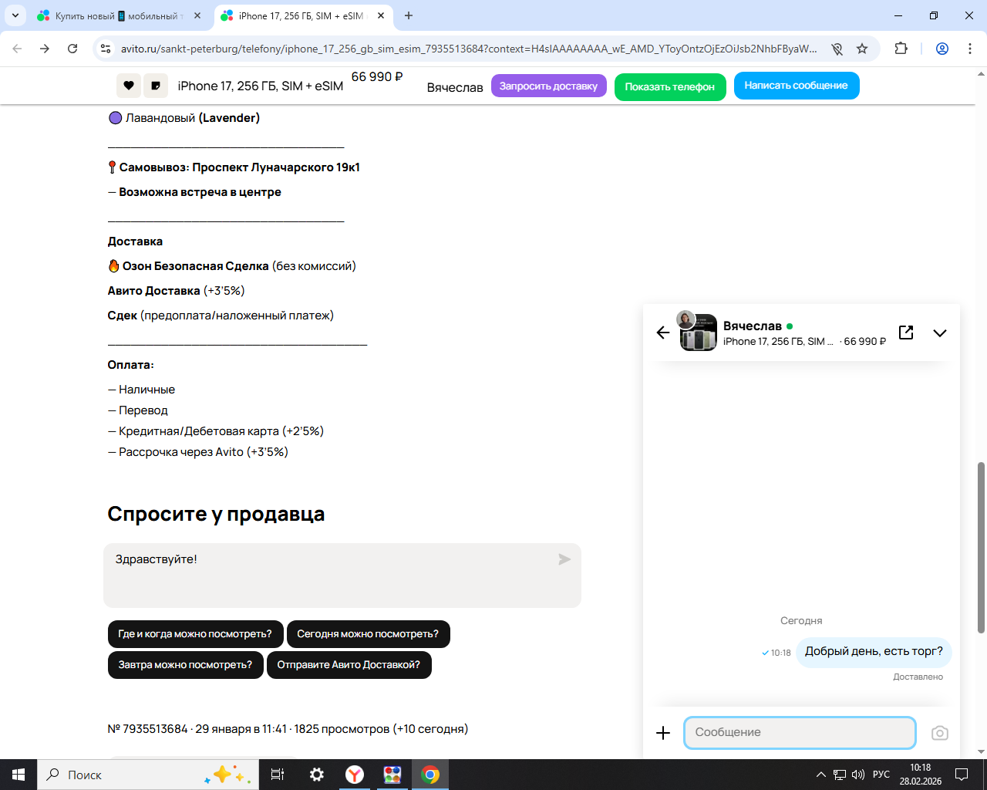This screenshot has width=987, height=790.
Task: Focus the 'Спросите у продавца' message box
Action: coord(342,576)
